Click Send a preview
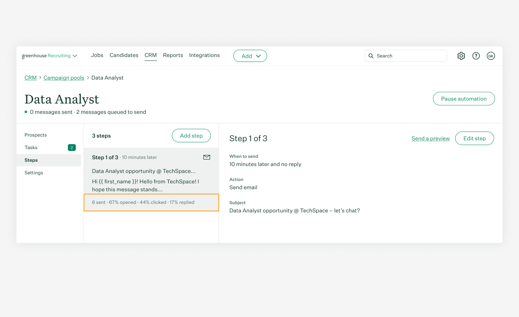The width and height of the screenshot is (519, 317). point(430,138)
